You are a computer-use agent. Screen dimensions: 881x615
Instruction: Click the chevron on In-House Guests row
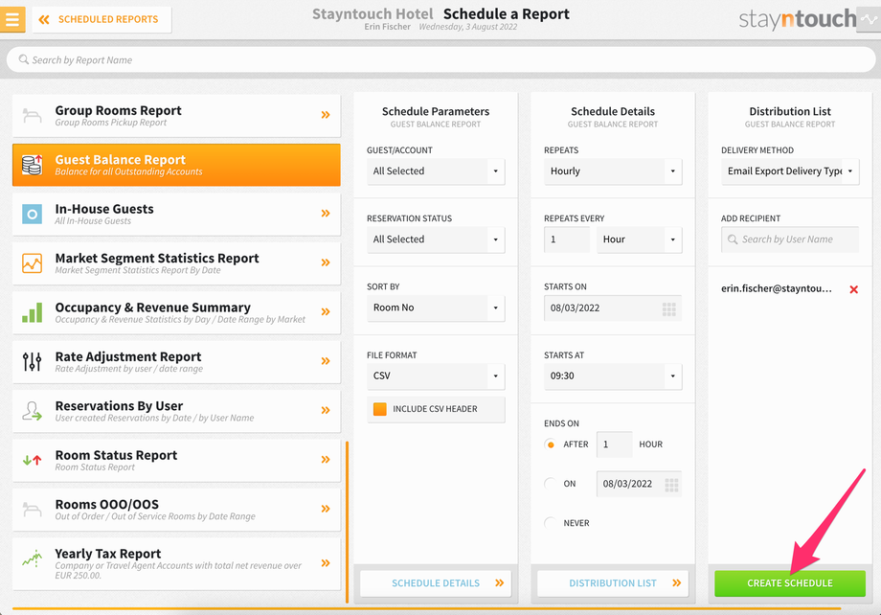(x=326, y=213)
